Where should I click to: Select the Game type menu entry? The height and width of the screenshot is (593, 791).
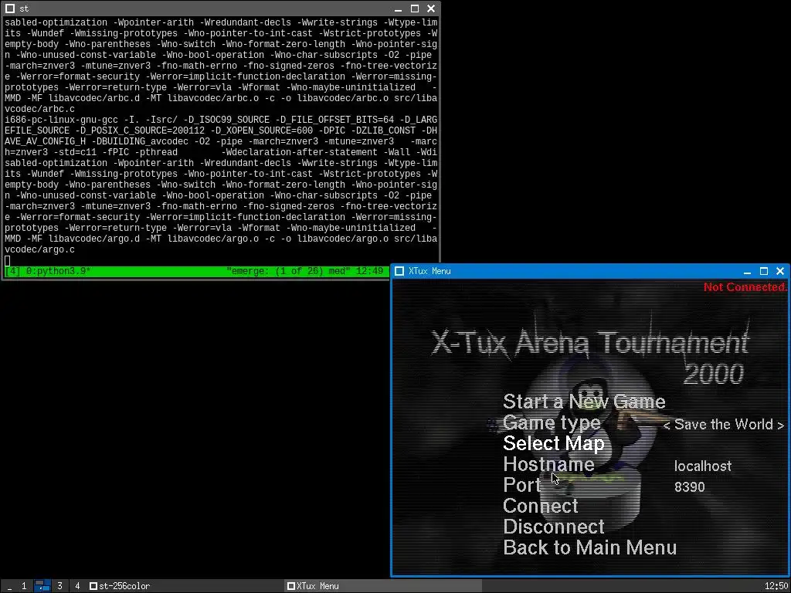(552, 422)
